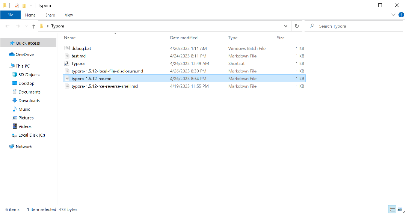Open Explorer help question mark
406x214 pixels.
401,15
